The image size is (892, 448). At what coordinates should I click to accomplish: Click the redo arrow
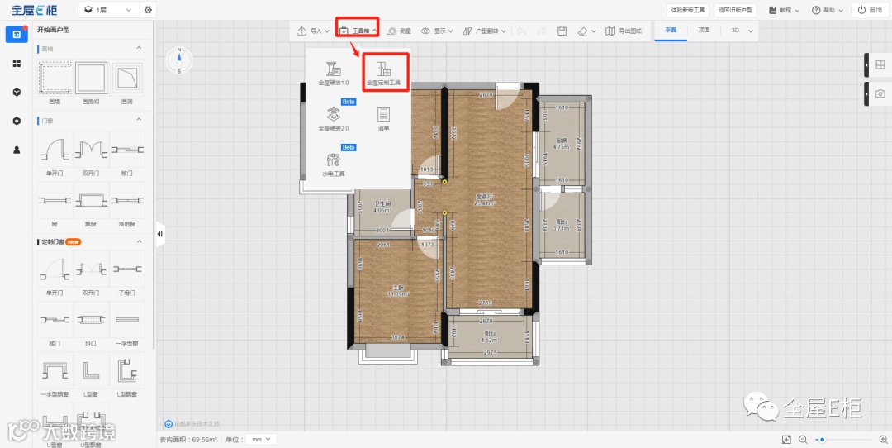(542, 31)
